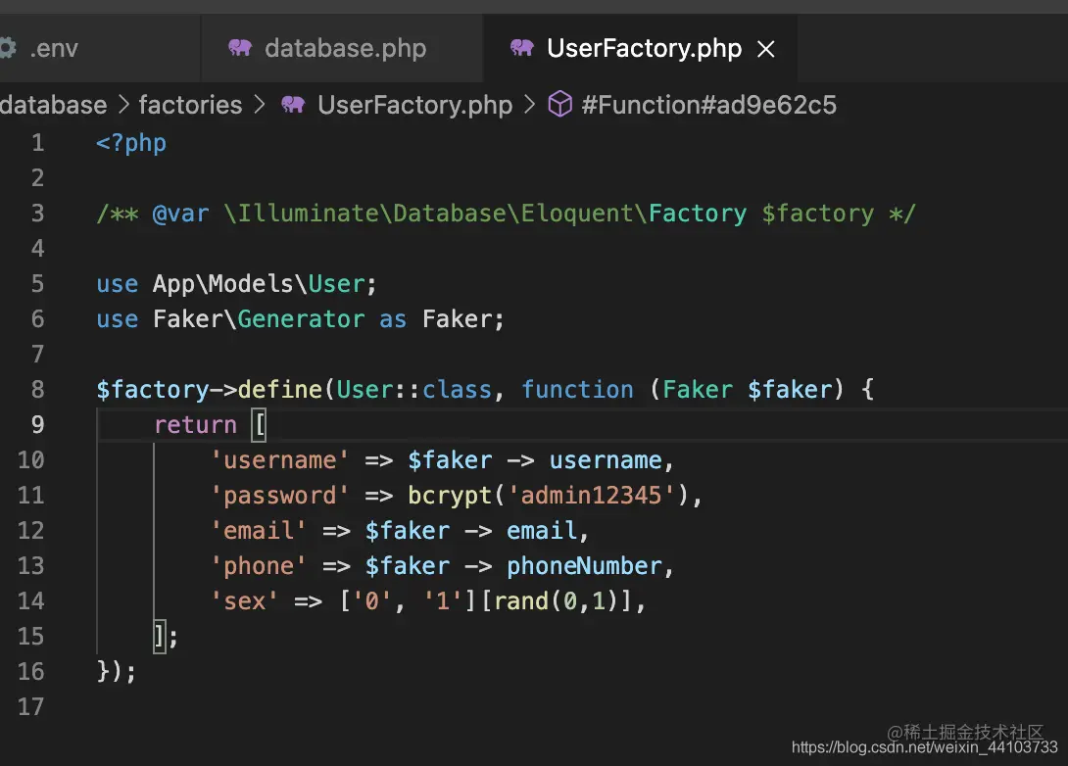Image resolution: width=1068 pixels, height=766 pixels.
Task: Click line number 9 in gutter
Action: [x=38, y=425]
